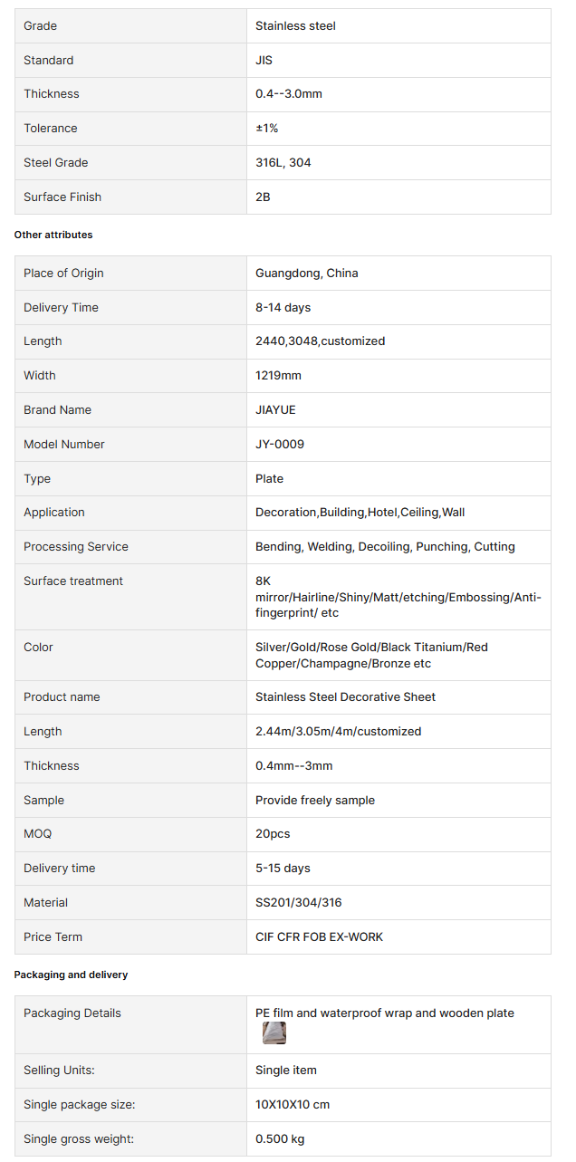Click the 'Surface Finish' label
The image size is (576, 1162).
point(62,197)
